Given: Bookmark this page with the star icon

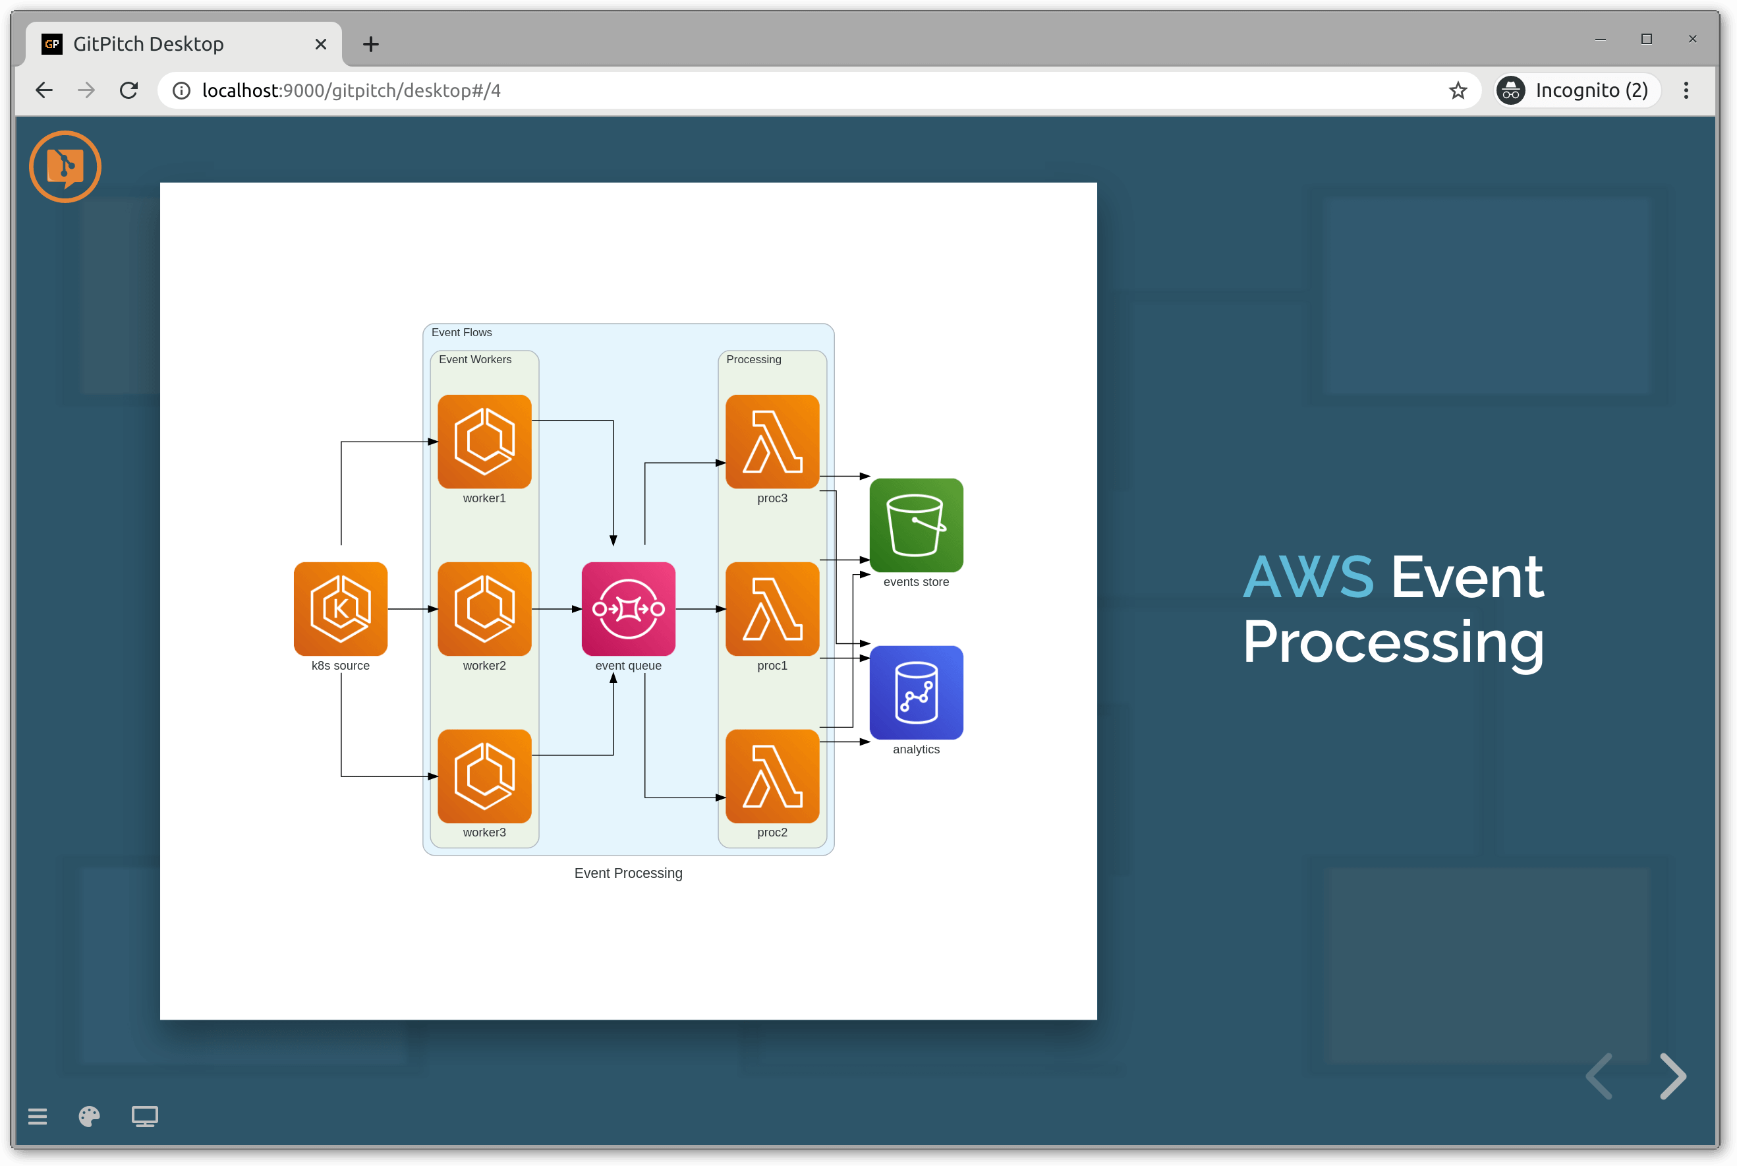Looking at the screenshot, I should [x=1458, y=90].
